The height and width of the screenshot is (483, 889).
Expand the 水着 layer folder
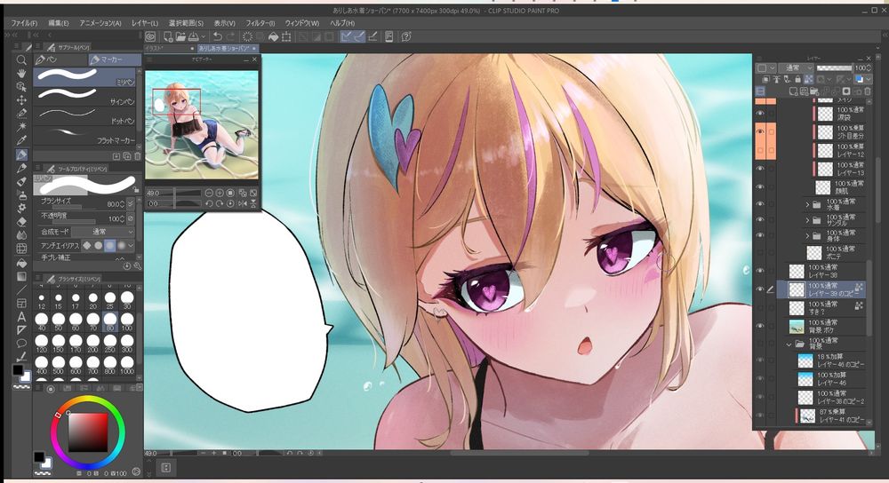tap(807, 204)
